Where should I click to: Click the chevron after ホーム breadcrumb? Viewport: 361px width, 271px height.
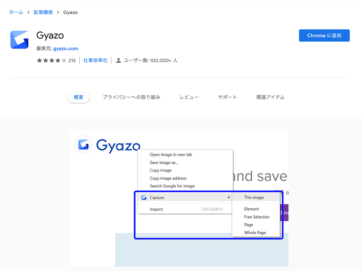(x=29, y=12)
